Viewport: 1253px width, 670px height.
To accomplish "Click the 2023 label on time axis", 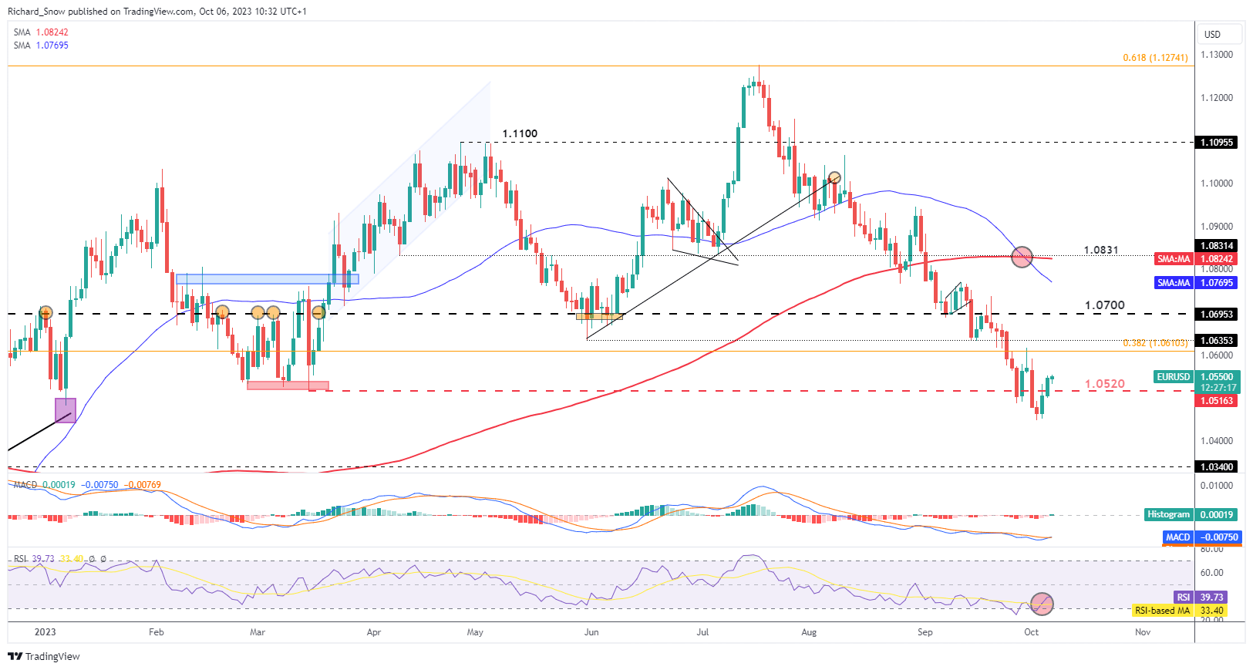I will click(x=45, y=632).
